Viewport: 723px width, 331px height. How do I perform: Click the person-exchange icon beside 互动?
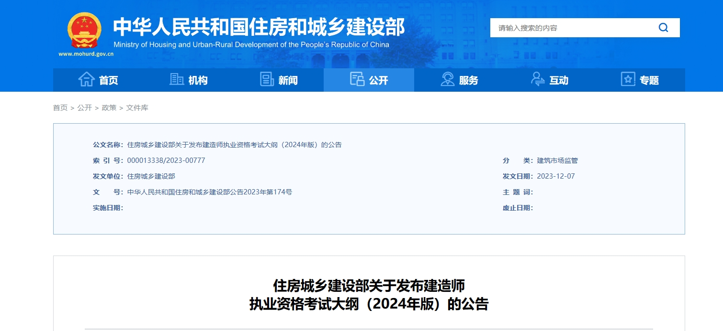coord(538,79)
